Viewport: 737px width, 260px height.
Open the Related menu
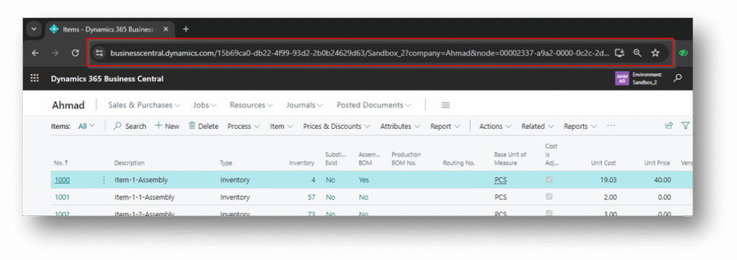[537, 126]
